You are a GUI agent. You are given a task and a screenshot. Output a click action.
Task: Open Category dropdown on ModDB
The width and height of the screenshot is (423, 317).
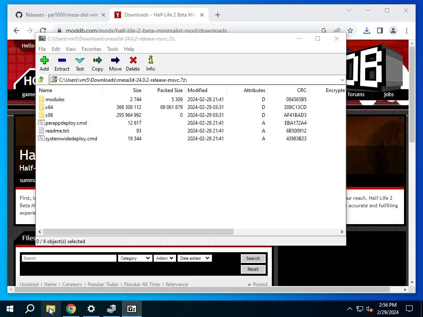(135, 258)
